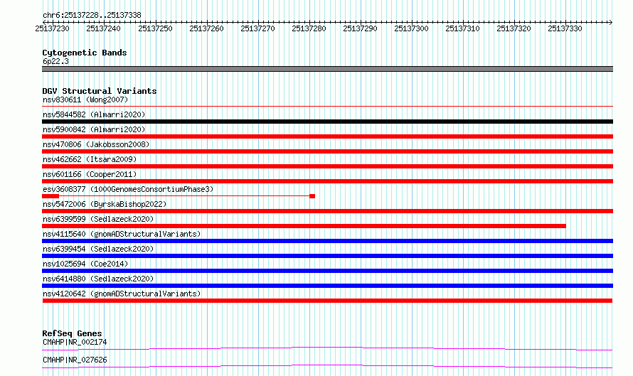The height and width of the screenshot is (376, 633).
Task: Click ruler position 25137290
Action: tap(360, 28)
